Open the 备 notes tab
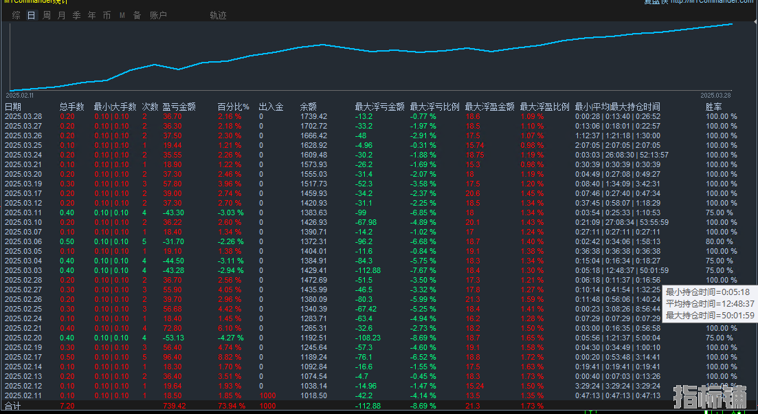The height and width of the screenshot is (414, 758). pyautogui.click(x=137, y=15)
